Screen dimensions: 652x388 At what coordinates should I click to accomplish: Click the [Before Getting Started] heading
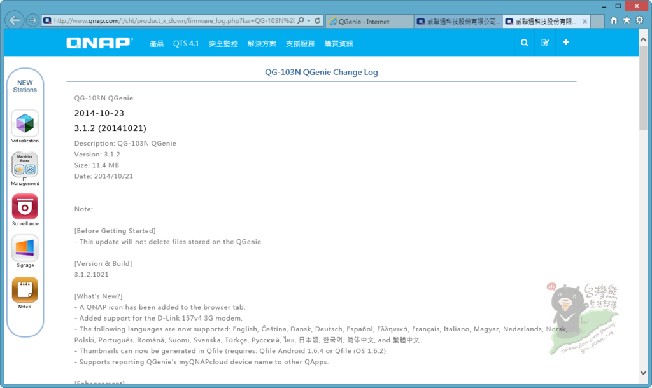click(x=115, y=230)
